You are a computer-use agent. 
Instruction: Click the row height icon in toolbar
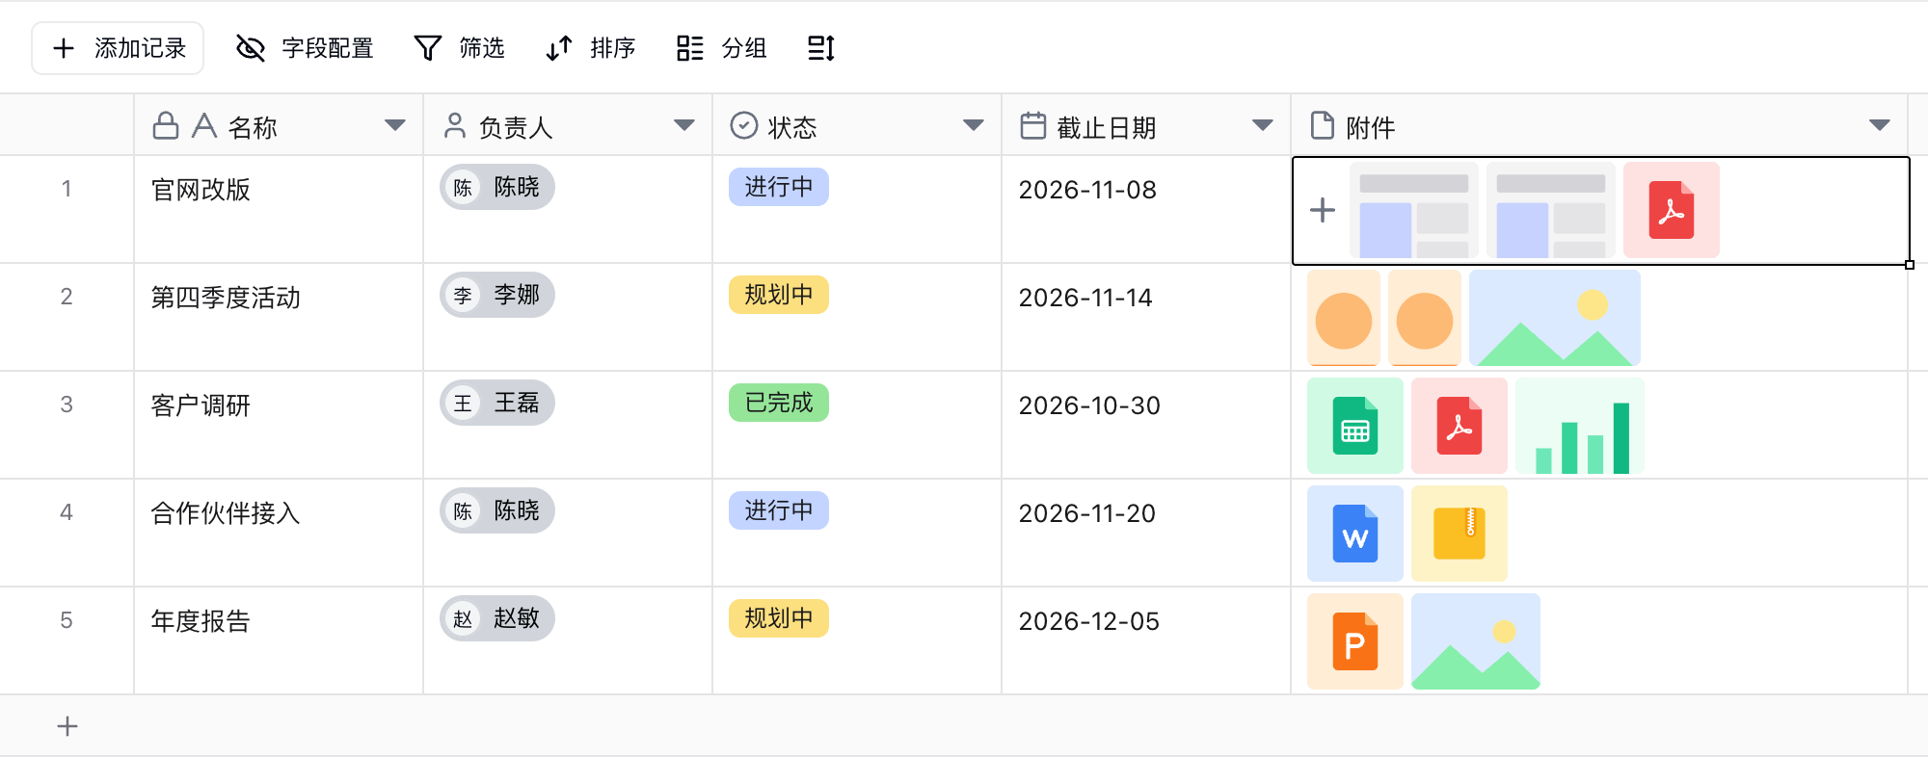click(x=821, y=48)
